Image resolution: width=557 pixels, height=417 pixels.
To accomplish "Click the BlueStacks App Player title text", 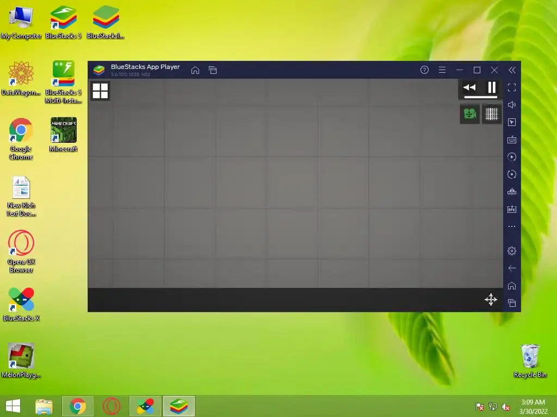I will (145, 67).
